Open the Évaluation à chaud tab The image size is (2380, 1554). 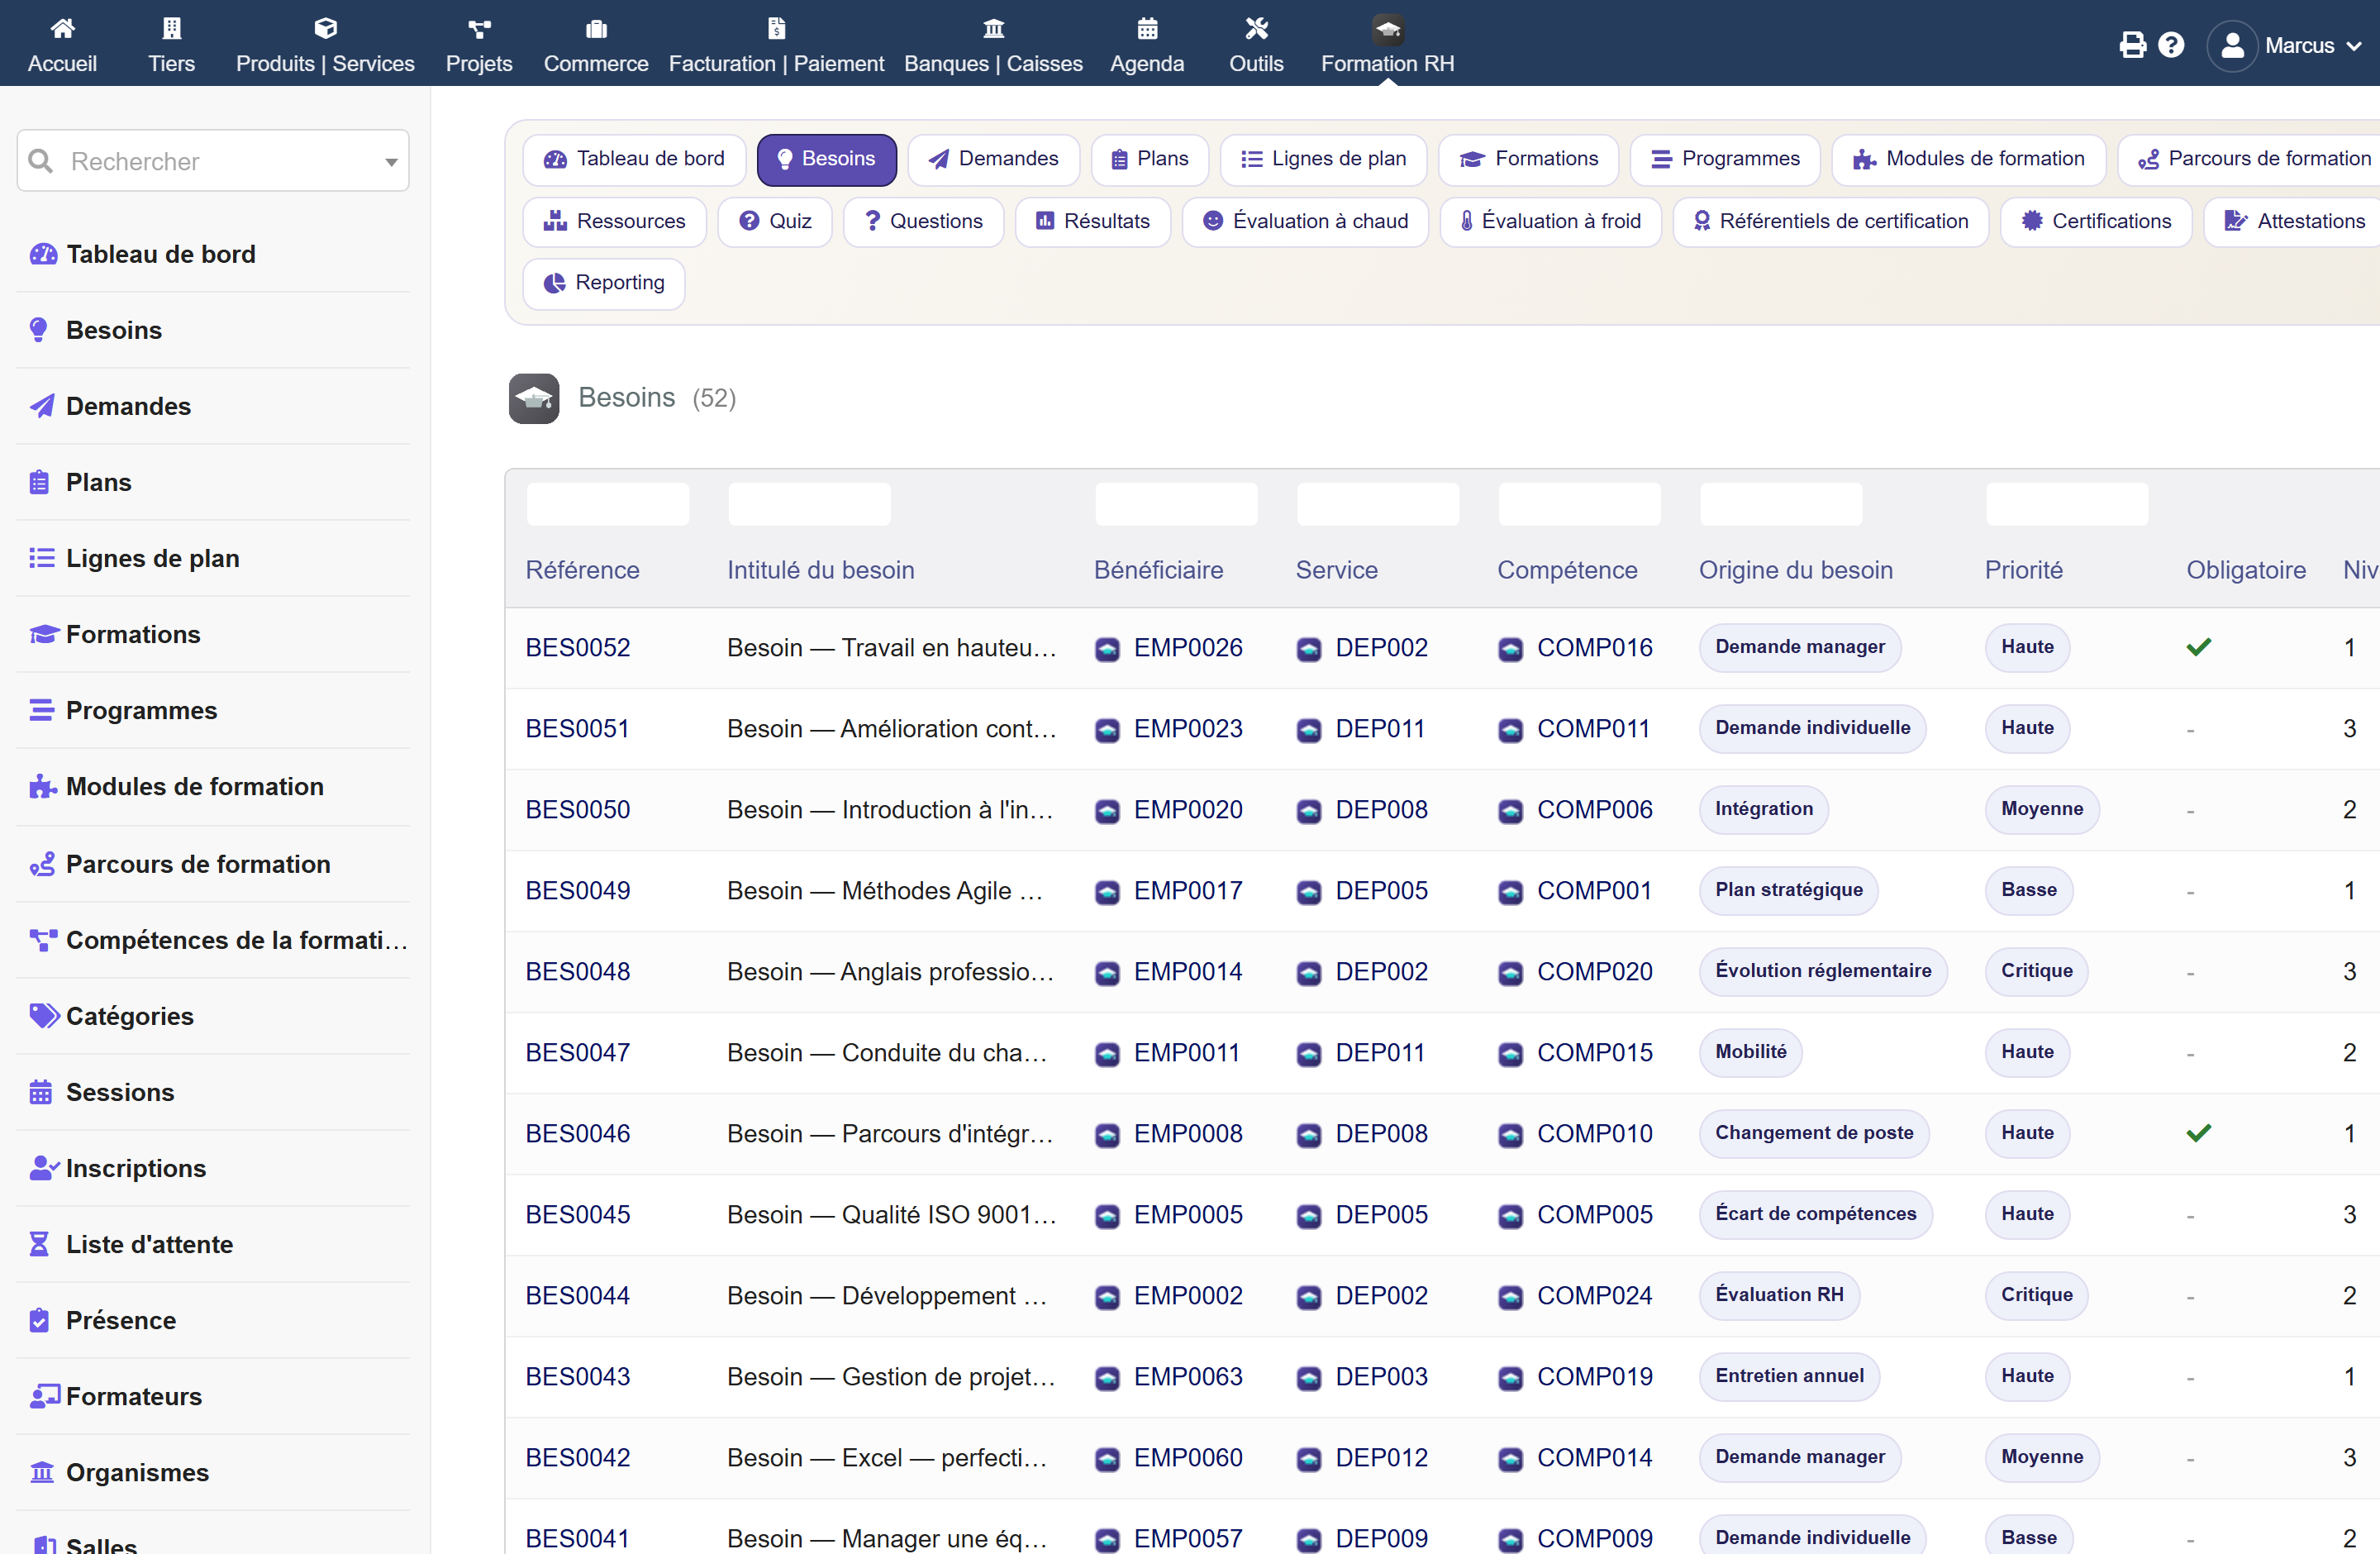pos(1305,221)
